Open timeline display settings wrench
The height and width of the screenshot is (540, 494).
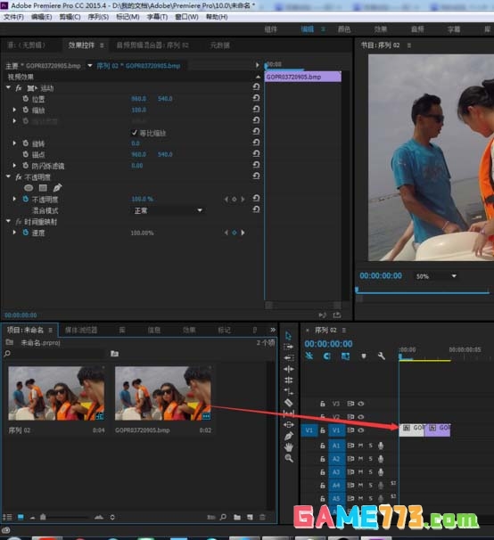coord(382,356)
